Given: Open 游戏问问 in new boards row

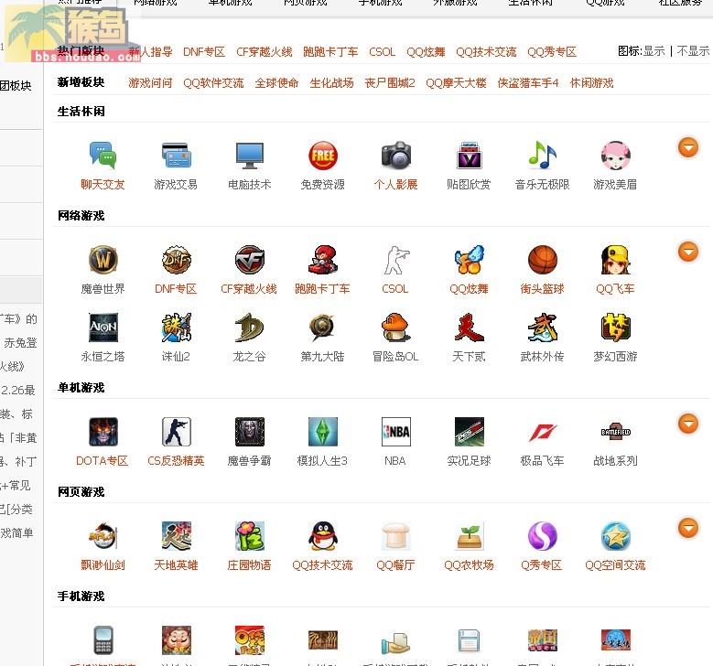Looking at the screenshot, I should (150, 82).
